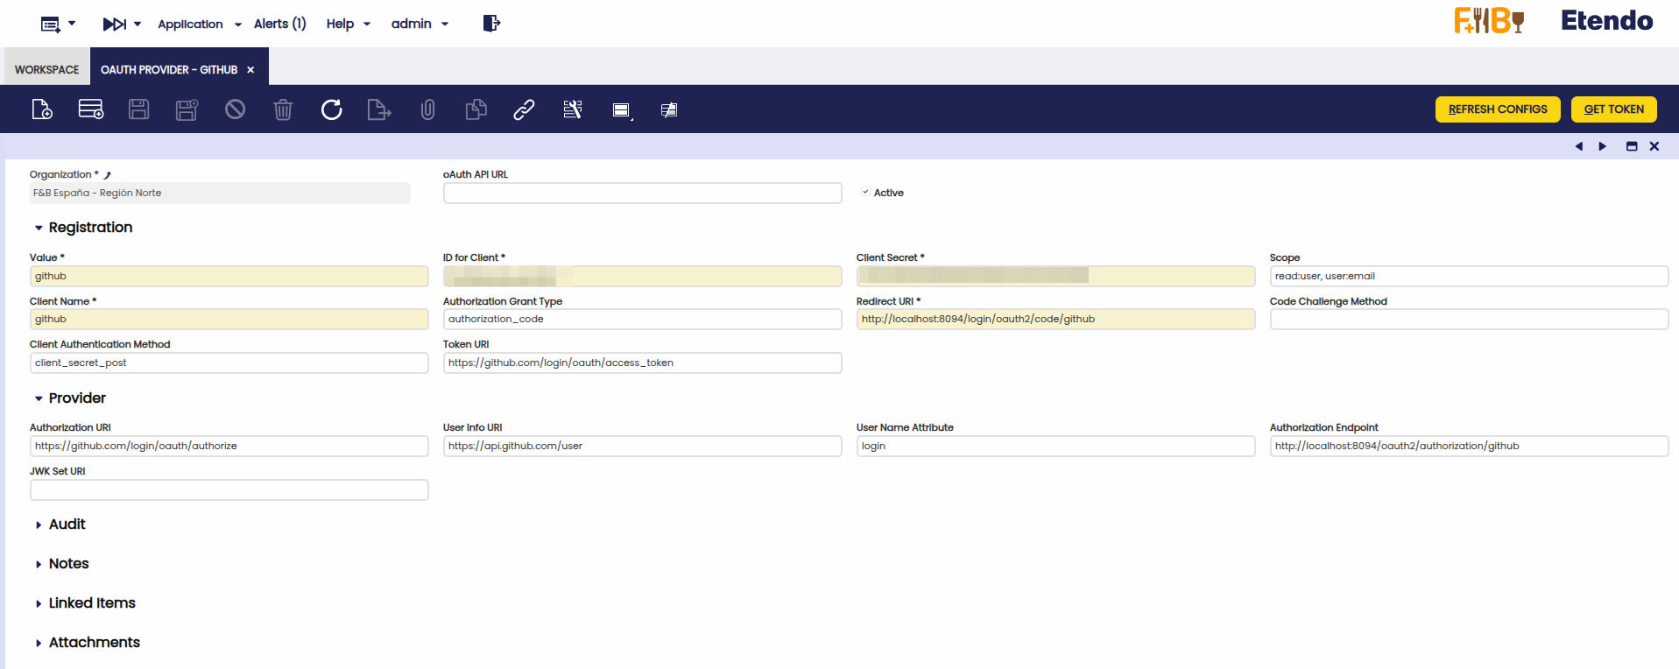The width and height of the screenshot is (1679, 669).
Task: Click the wrench customize form icon
Action: point(573,109)
